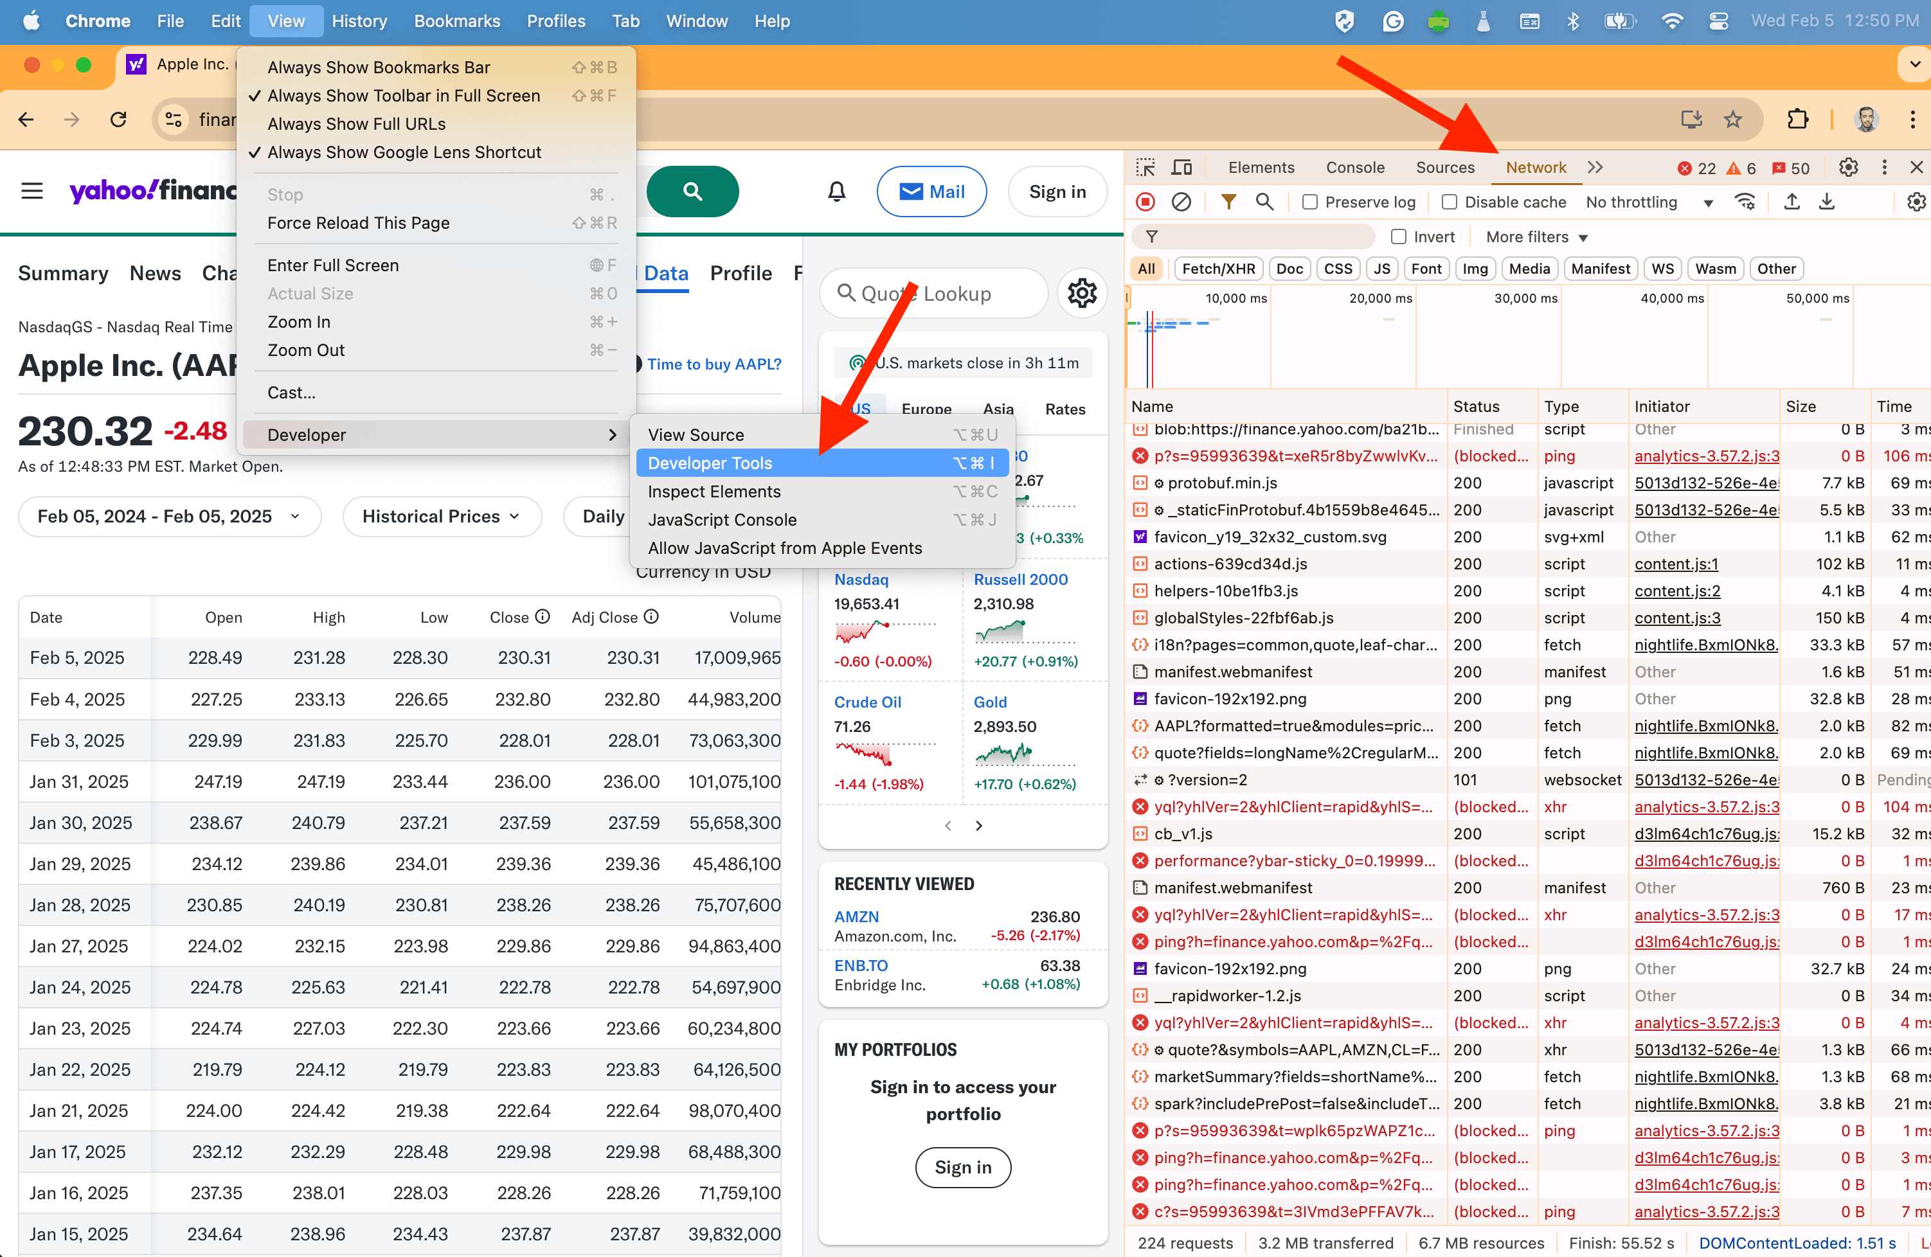Open the date range dropdown

pyautogui.click(x=170, y=517)
